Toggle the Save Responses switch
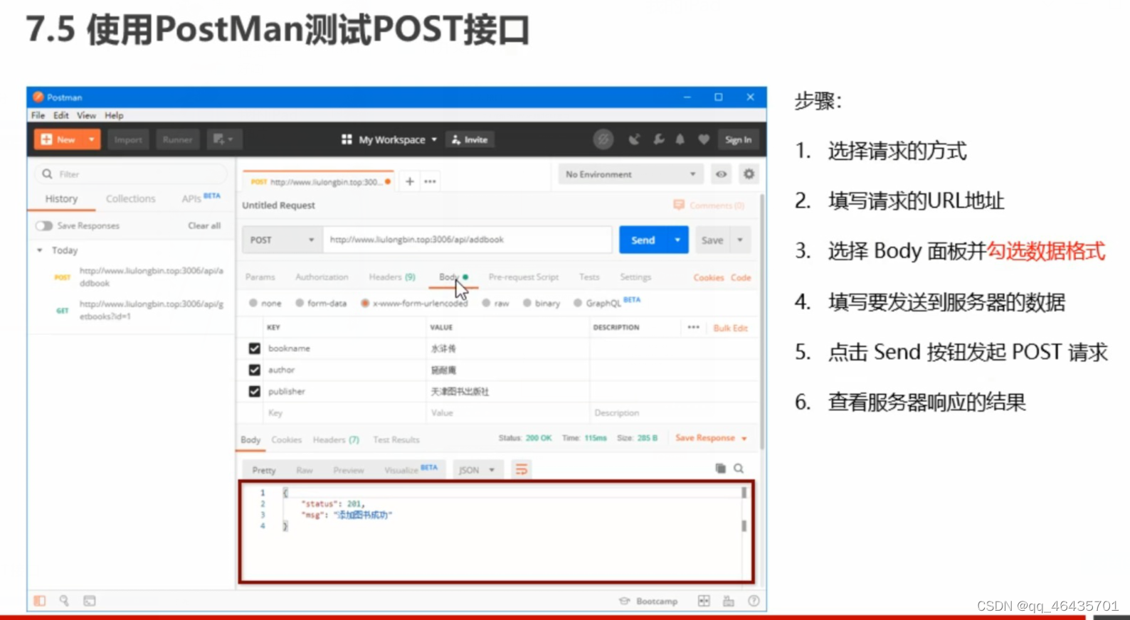The width and height of the screenshot is (1130, 620). click(x=44, y=225)
